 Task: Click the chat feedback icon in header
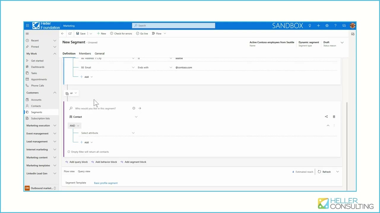(x=344, y=26)
